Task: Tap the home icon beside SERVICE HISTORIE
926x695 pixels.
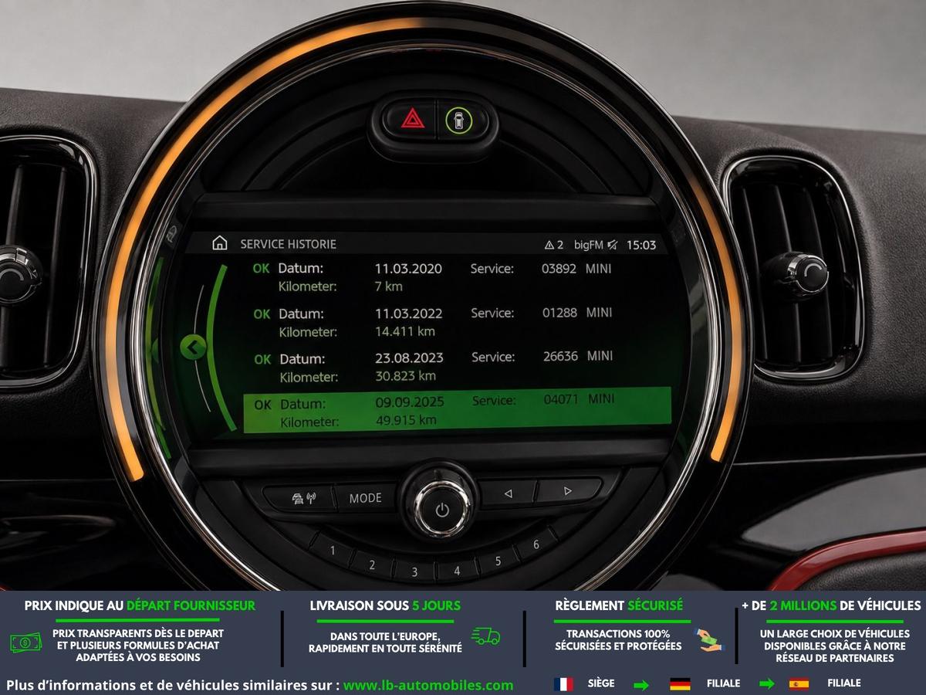Action: pyautogui.click(x=220, y=243)
